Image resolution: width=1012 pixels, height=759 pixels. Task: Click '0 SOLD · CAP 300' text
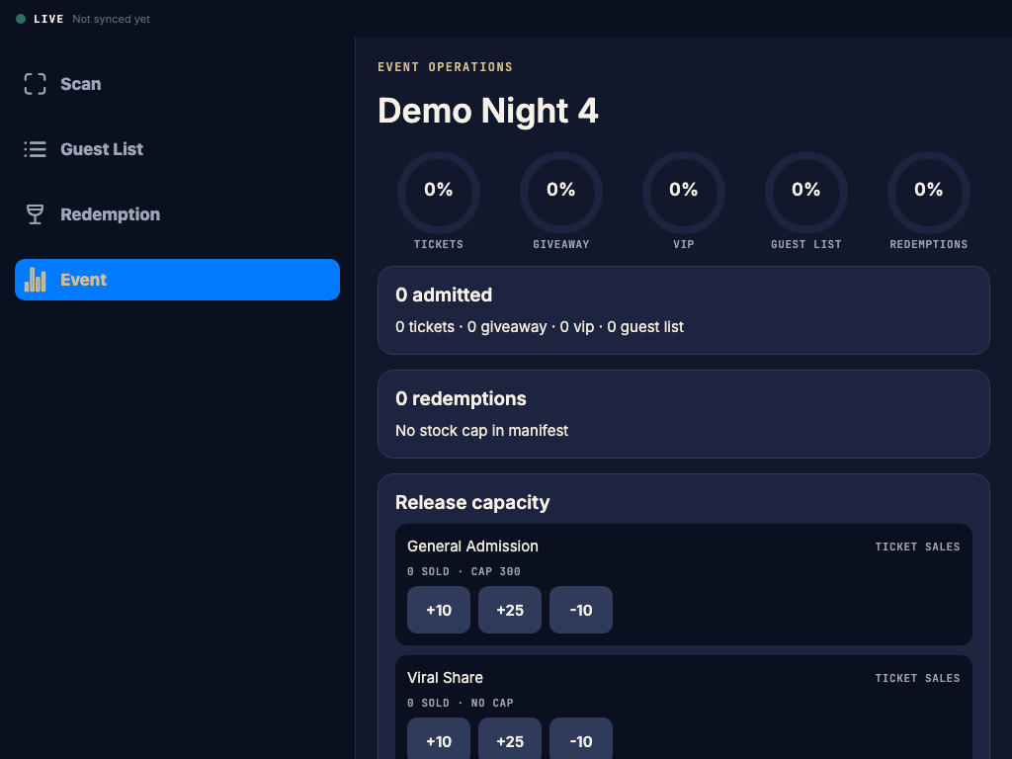pyautogui.click(x=464, y=572)
